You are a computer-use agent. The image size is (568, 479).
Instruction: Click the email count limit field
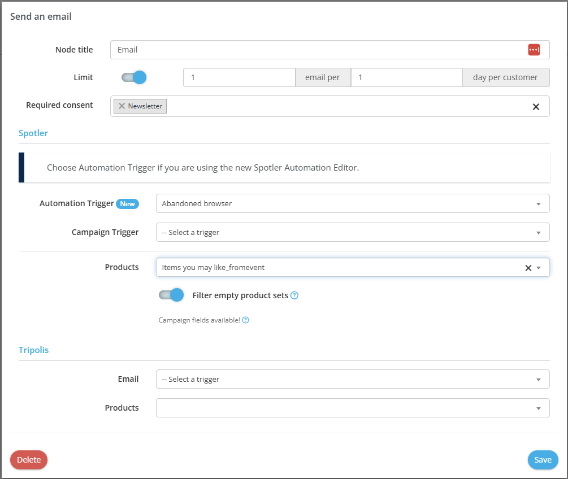tap(239, 77)
